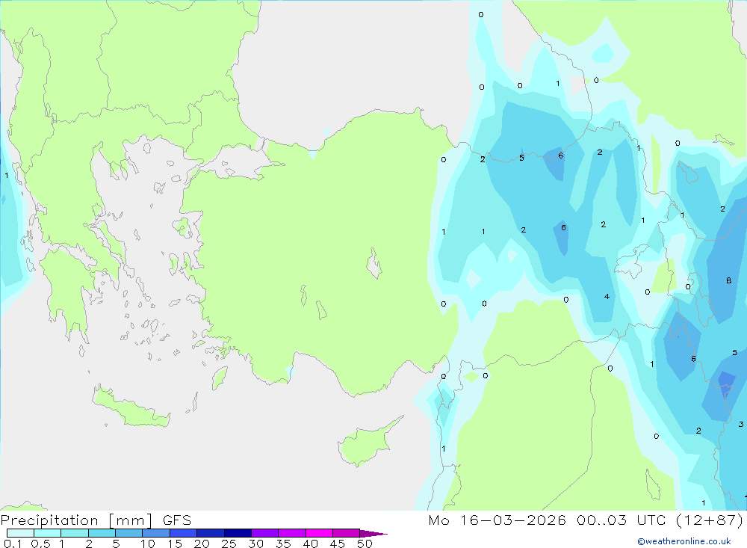Image resolution: width=747 pixels, height=548 pixels.
Task: Choose the 40–45 mm magenta legend swatch
Action: click(x=319, y=533)
